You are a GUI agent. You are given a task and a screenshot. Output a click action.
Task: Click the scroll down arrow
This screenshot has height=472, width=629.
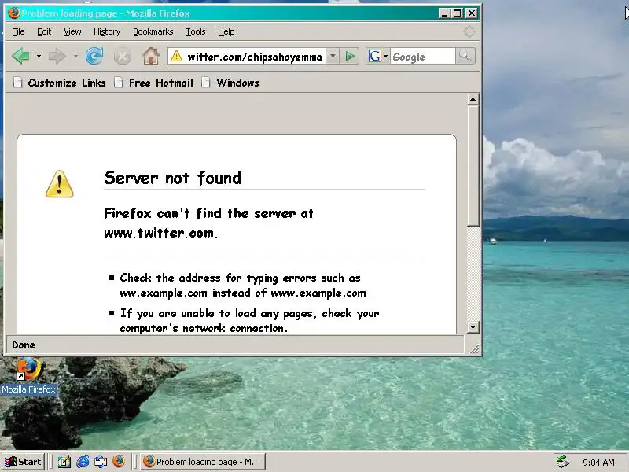473,327
